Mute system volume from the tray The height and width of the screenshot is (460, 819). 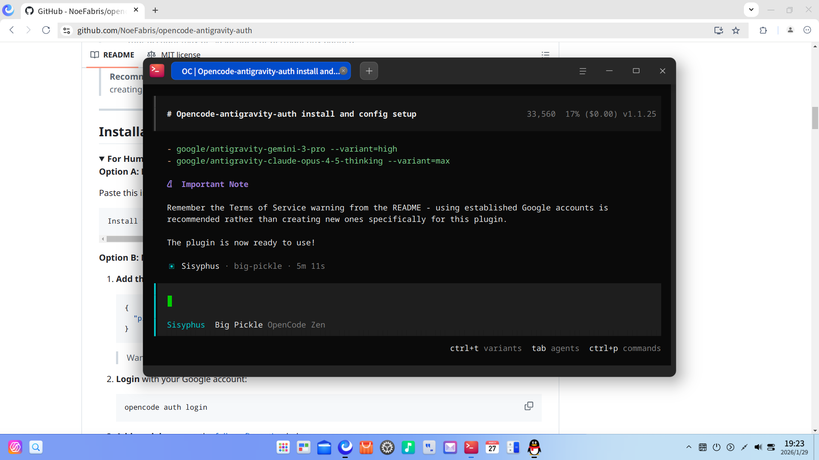click(x=758, y=447)
